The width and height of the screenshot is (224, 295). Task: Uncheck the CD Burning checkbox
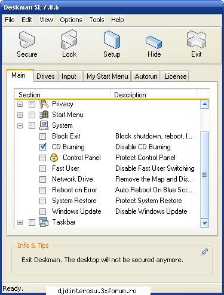click(42, 147)
